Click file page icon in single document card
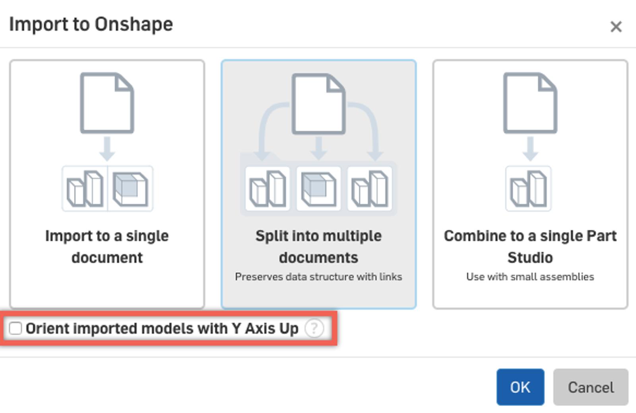 click(x=107, y=102)
